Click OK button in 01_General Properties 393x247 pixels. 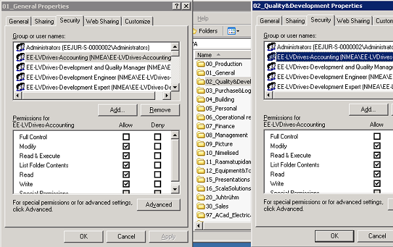tap(83, 237)
